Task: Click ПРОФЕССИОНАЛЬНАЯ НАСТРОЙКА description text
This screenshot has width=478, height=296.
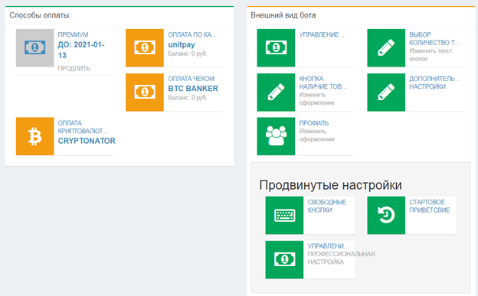Action: pyautogui.click(x=341, y=258)
